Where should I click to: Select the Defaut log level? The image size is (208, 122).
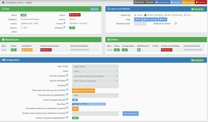click(x=145, y=15)
